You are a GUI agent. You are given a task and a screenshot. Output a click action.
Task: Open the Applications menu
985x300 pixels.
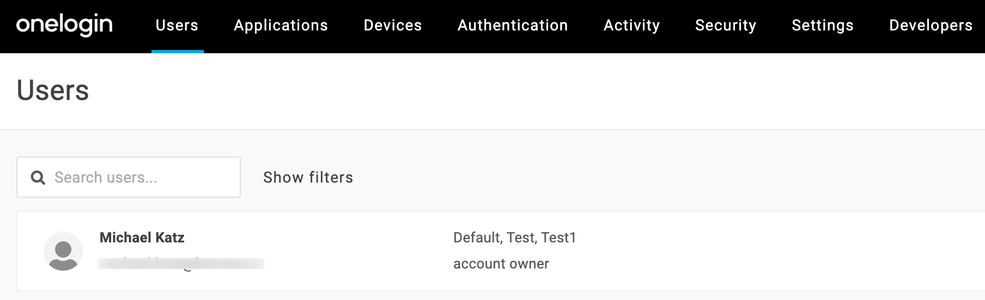281,25
